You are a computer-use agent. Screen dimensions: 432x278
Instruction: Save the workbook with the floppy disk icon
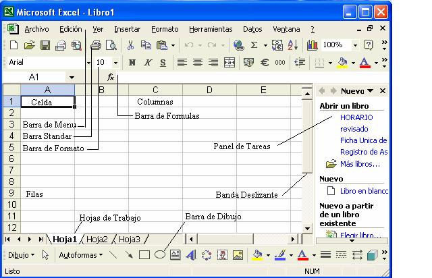pos(45,45)
